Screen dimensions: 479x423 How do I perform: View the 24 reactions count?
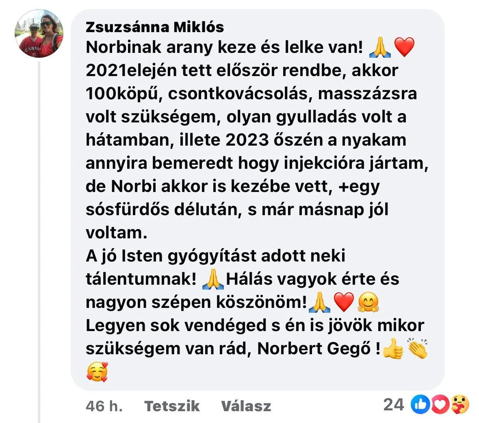[394, 405]
